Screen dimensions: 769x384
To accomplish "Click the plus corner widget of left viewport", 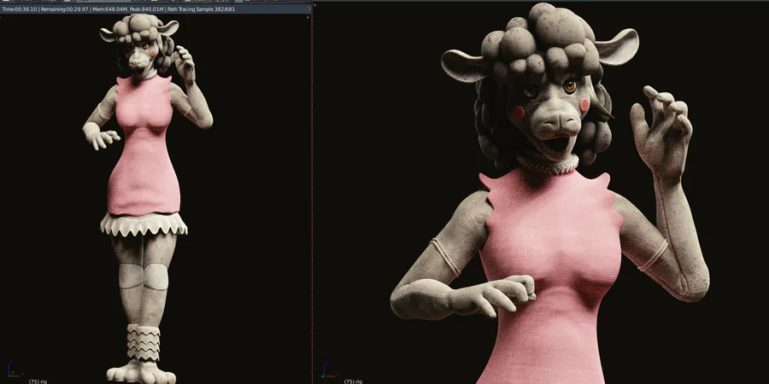I will click(308, 18).
